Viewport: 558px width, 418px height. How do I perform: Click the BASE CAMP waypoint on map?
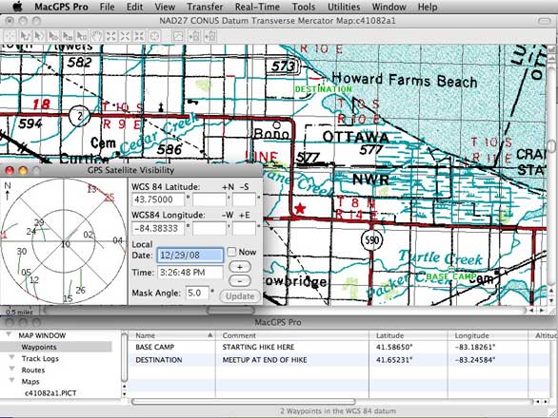(x=451, y=275)
